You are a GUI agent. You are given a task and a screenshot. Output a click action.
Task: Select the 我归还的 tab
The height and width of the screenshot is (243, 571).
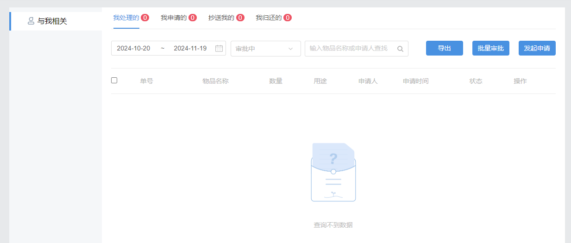point(269,18)
